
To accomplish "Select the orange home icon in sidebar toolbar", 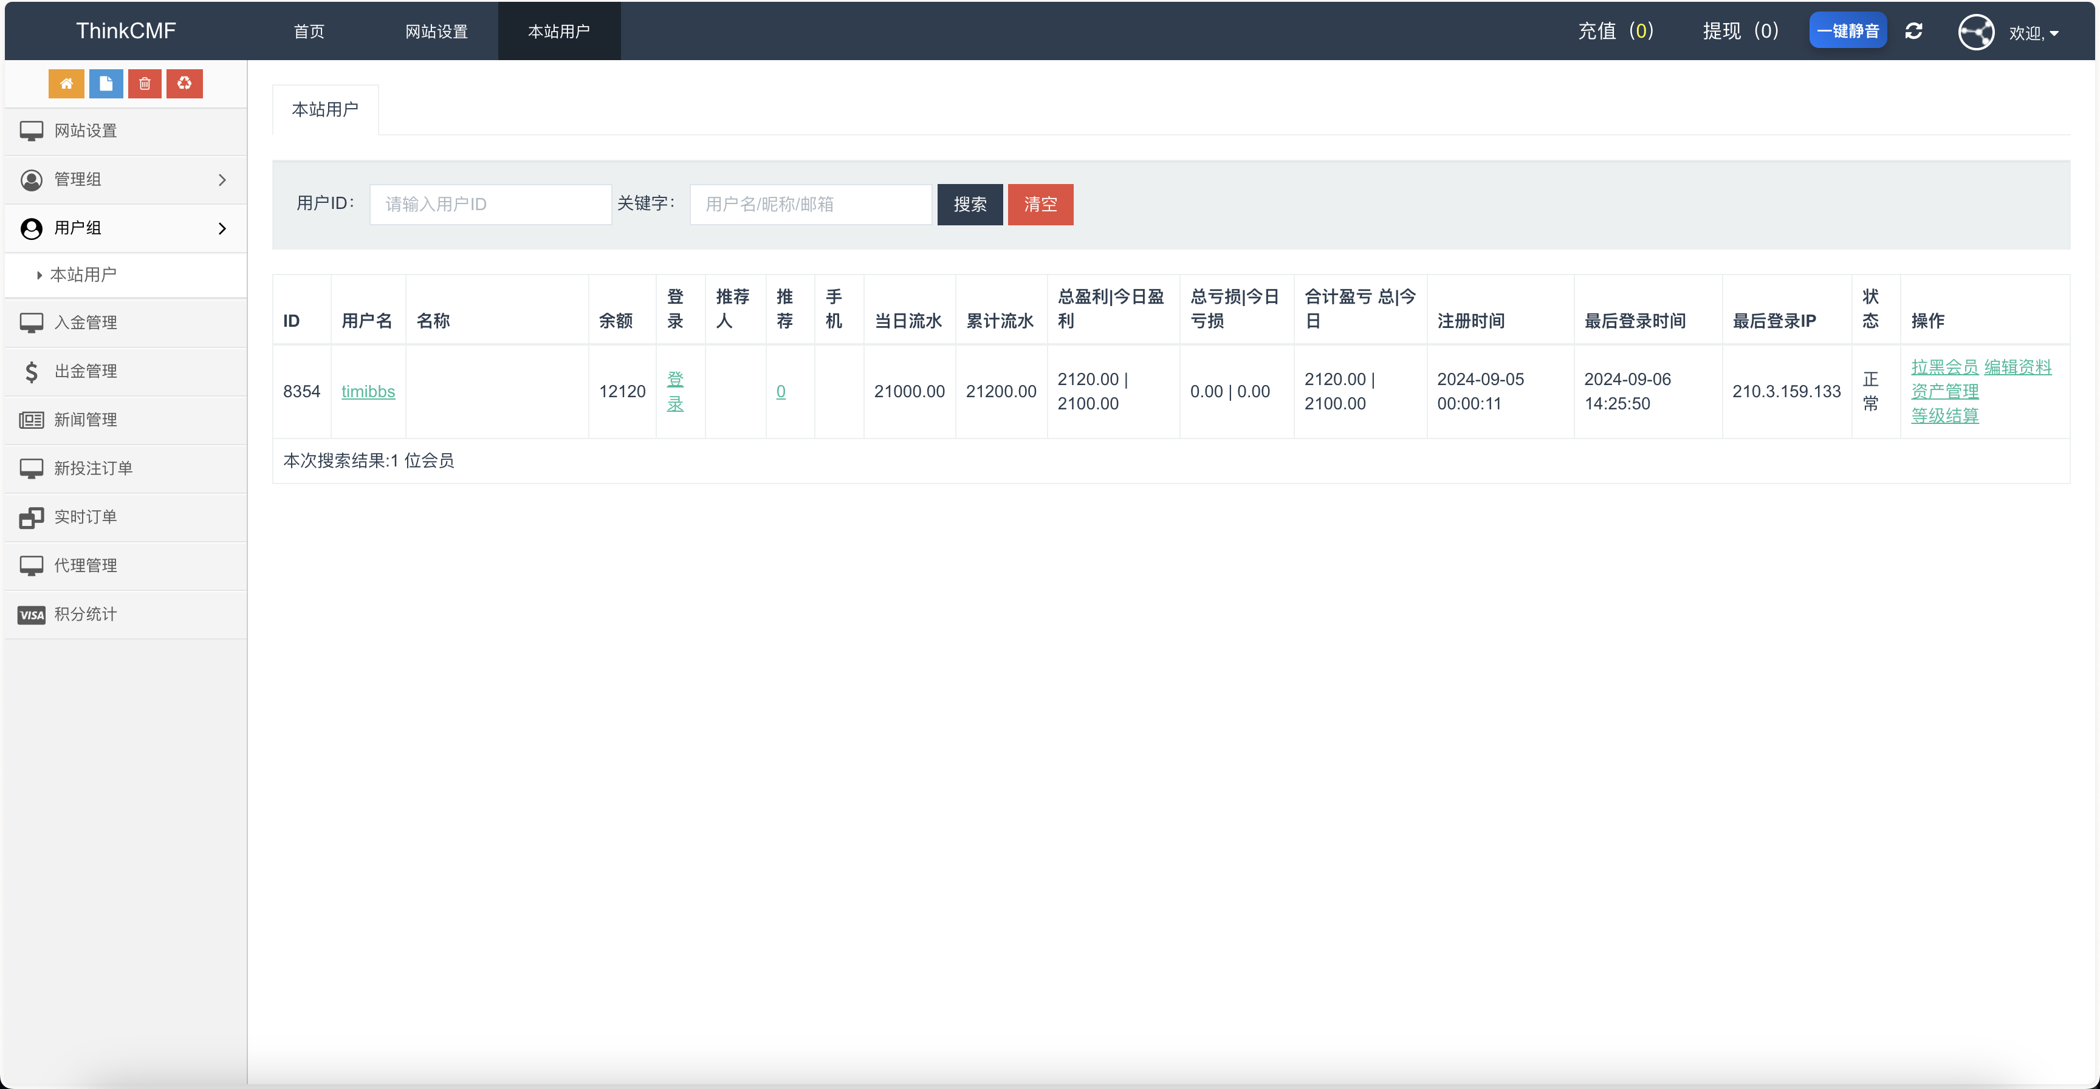I will tap(66, 83).
